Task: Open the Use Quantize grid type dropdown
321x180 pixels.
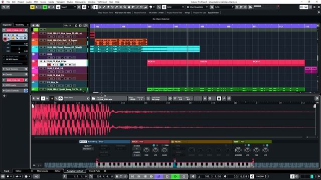Action: (197, 7)
